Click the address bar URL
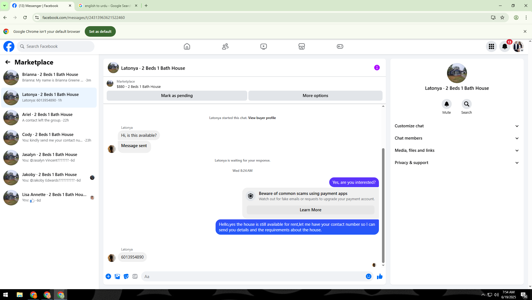Viewport: 532px width, 300px height. 84,18
